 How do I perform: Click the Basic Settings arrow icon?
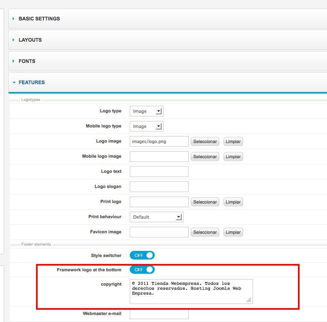pyautogui.click(x=14, y=19)
